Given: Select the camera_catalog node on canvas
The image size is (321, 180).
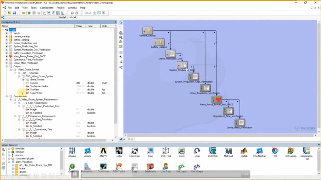Looking at the screenshot, I should 147,31.
